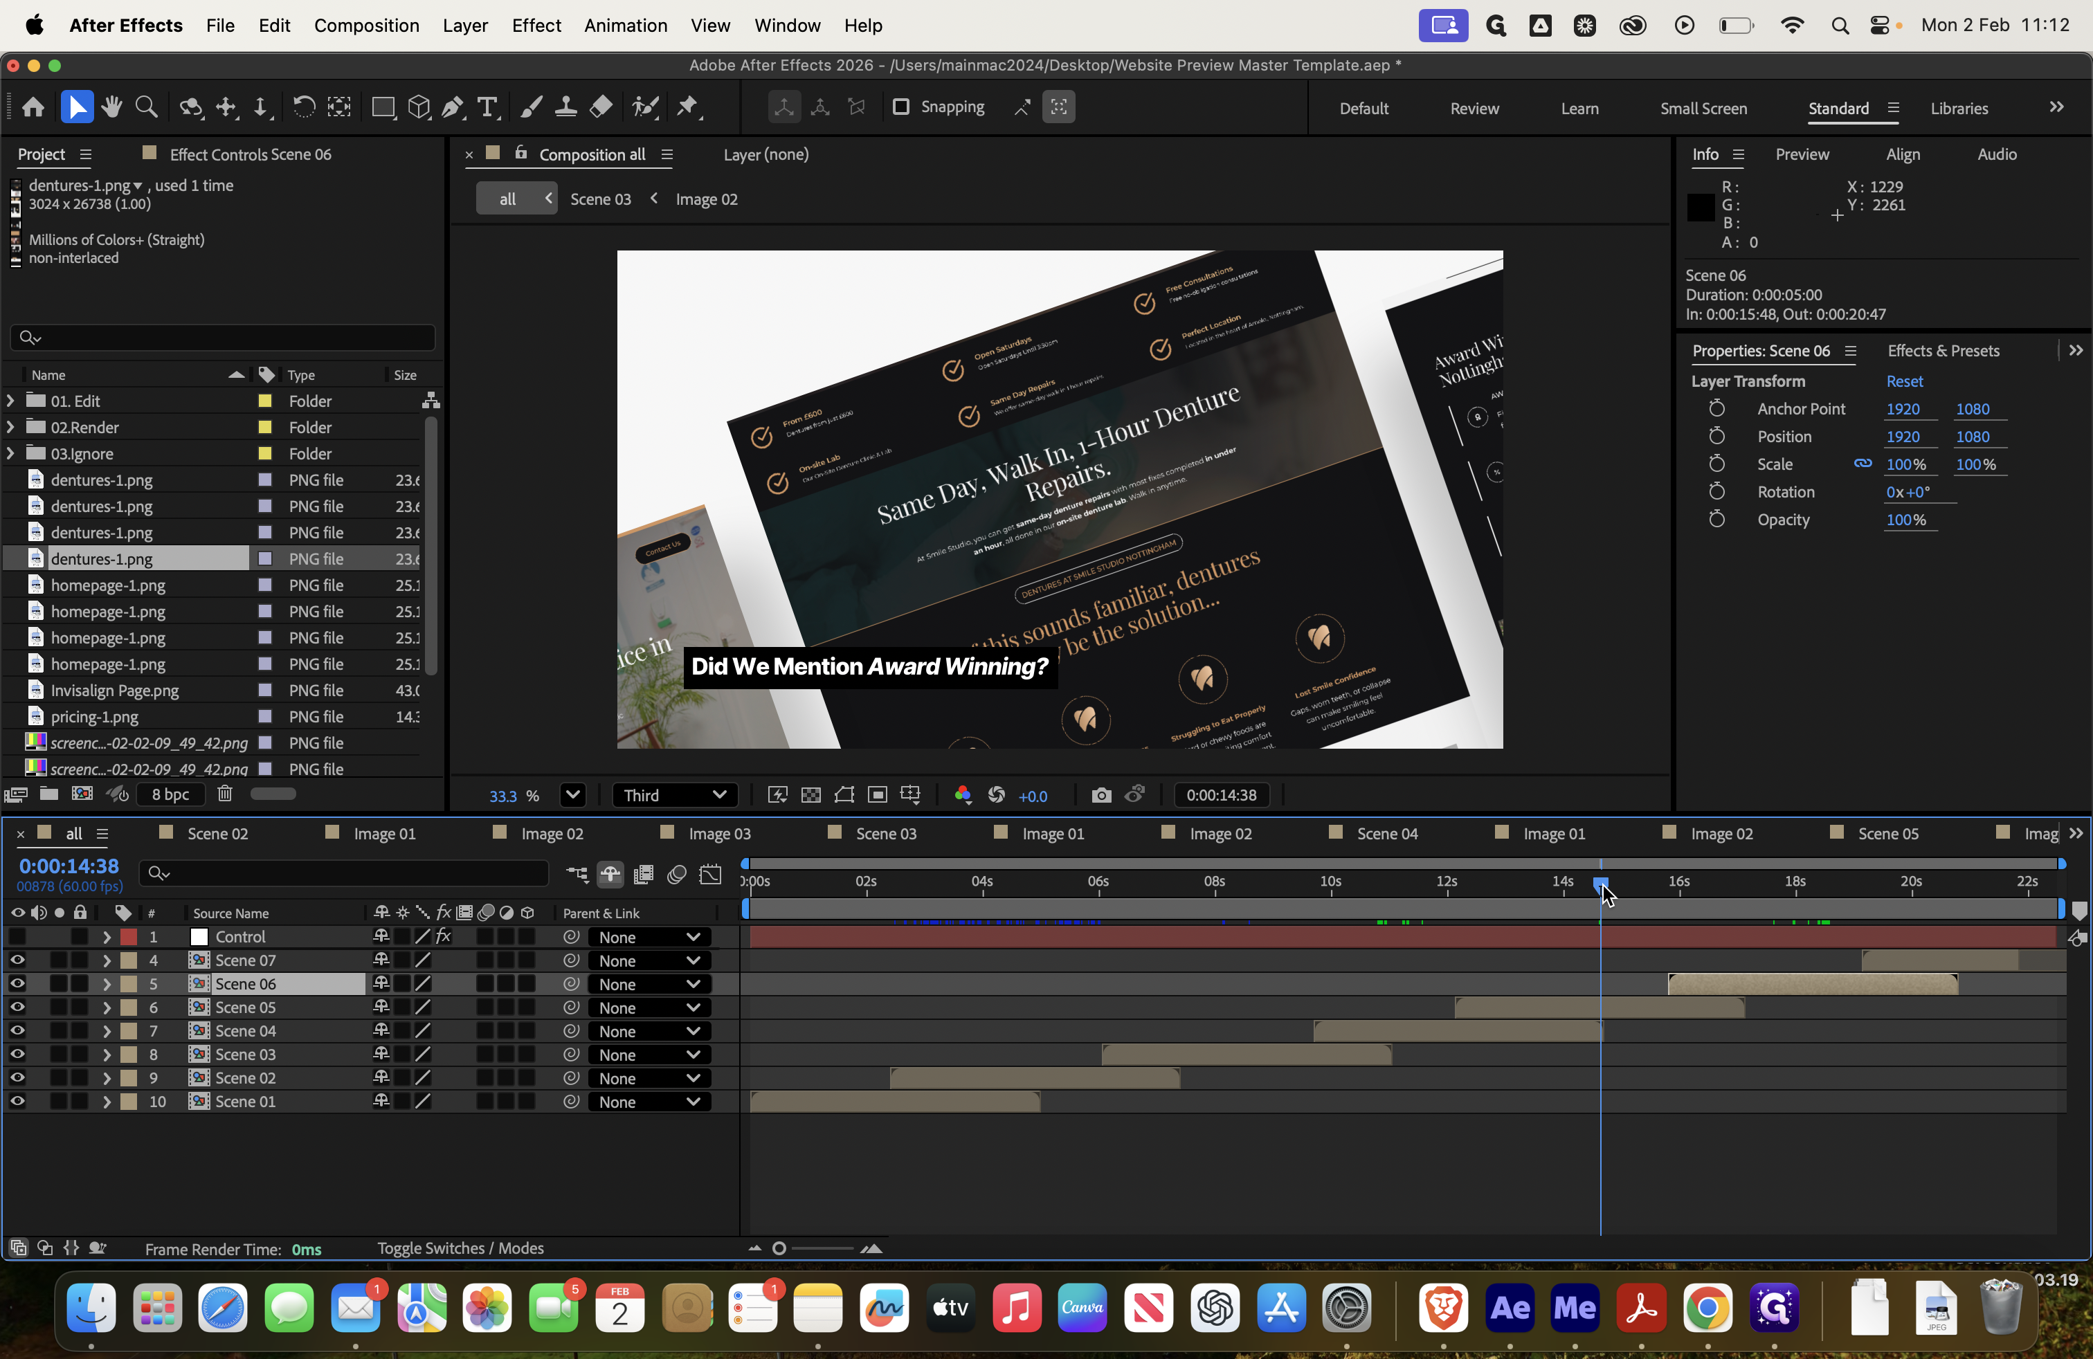The width and height of the screenshot is (2093, 1359).
Task: Delete selected project item with trash icon
Action: 225,794
